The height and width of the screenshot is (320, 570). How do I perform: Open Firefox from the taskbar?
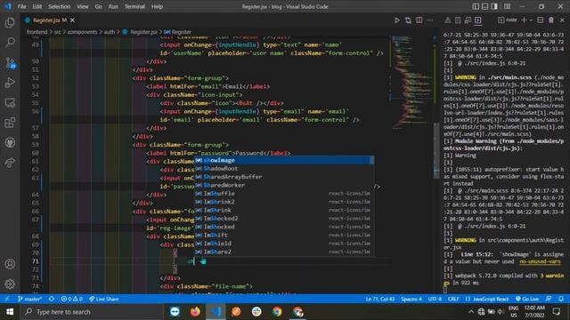point(195,312)
